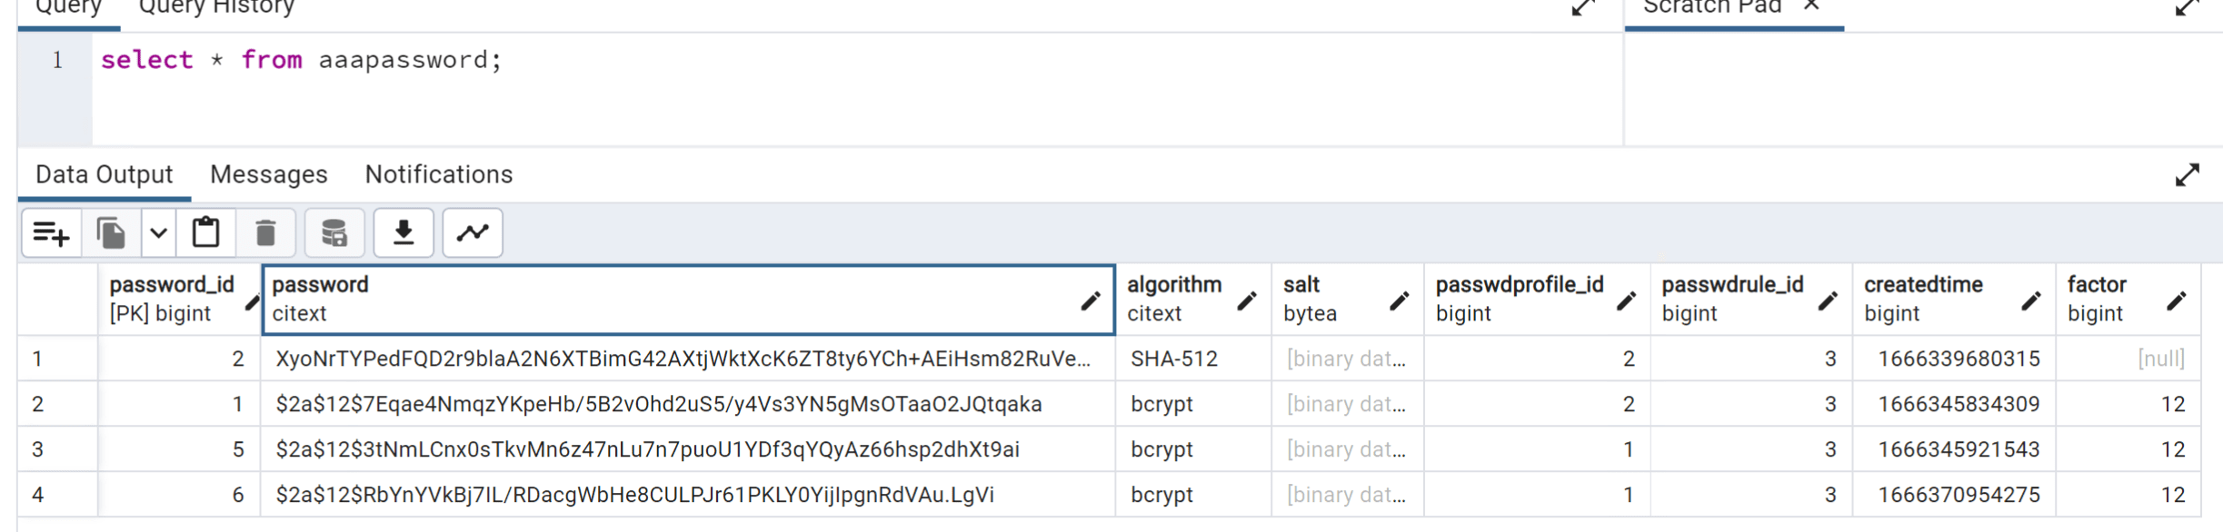2223x532 pixels.
Task: Select row 3 via its row number
Action: [38, 449]
